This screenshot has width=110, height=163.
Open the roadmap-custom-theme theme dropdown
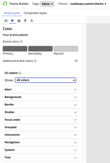click(88, 4)
